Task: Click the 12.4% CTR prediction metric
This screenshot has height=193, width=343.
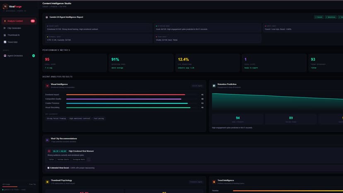Action: (x=208, y=63)
